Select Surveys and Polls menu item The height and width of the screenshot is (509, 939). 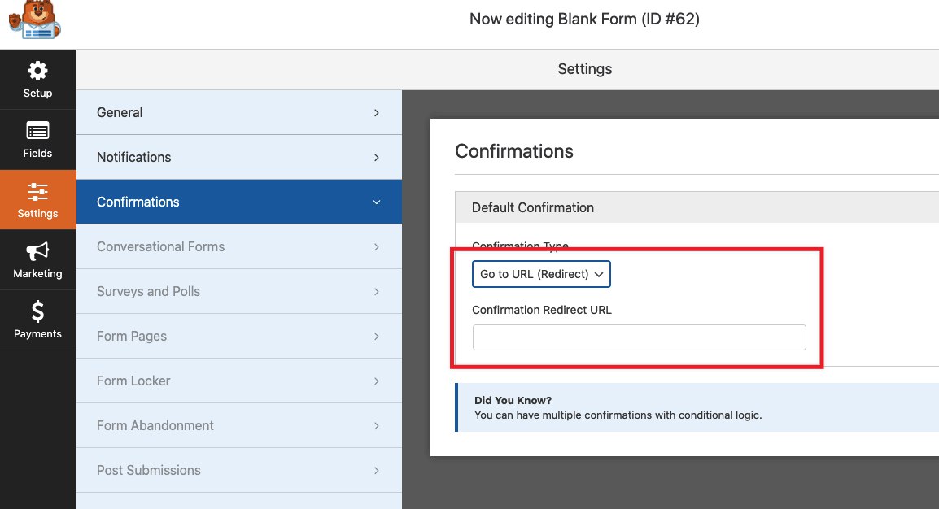pyautogui.click(x=148, y=291)
